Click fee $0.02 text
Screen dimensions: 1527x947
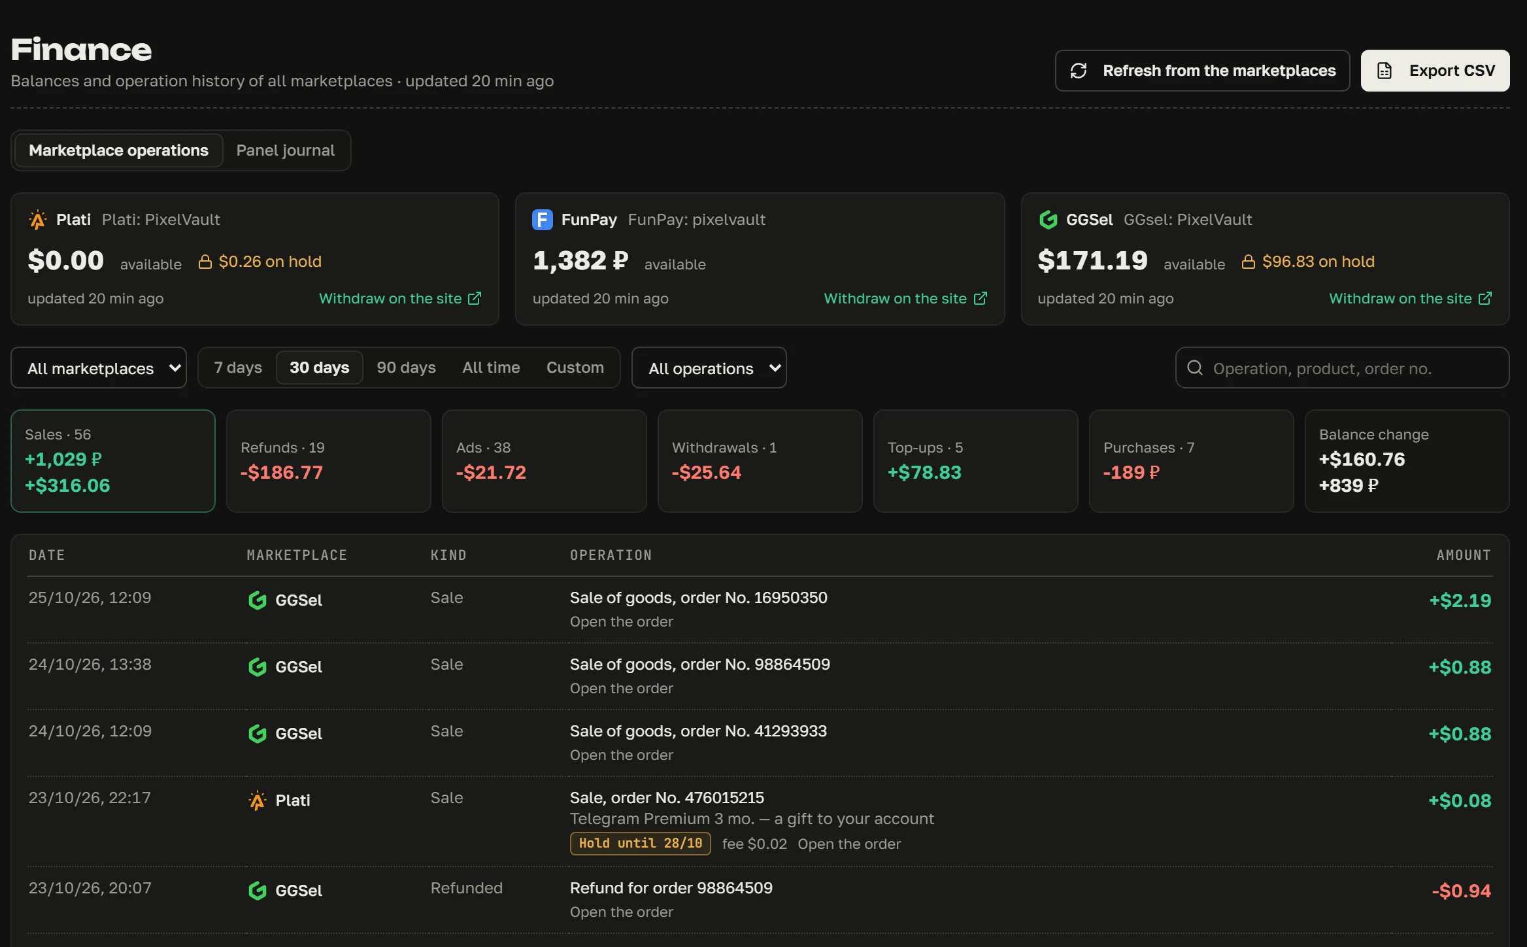[754, 844]
